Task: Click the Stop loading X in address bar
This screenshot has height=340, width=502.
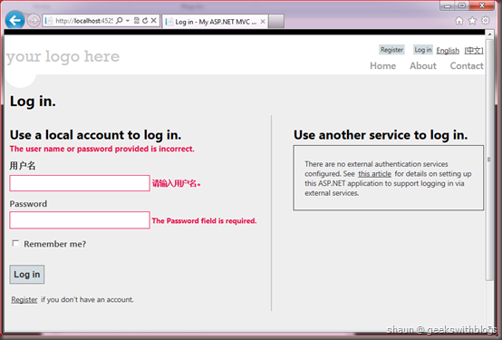Action: click(x=154, y=21)
